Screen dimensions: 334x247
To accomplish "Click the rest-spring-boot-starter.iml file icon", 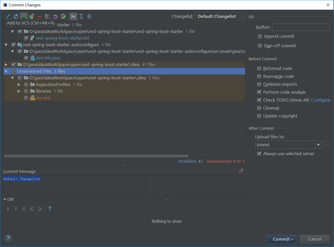I will tap(32, 38).
